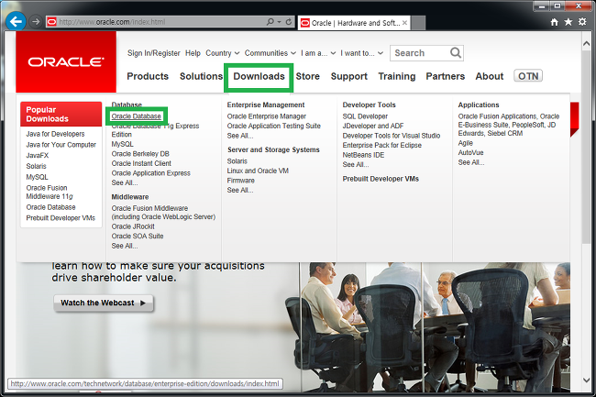Click the address bar search magnifier icon
This screenshot has width=596, height=397.
pyautogui.click(x=270, y=22)
